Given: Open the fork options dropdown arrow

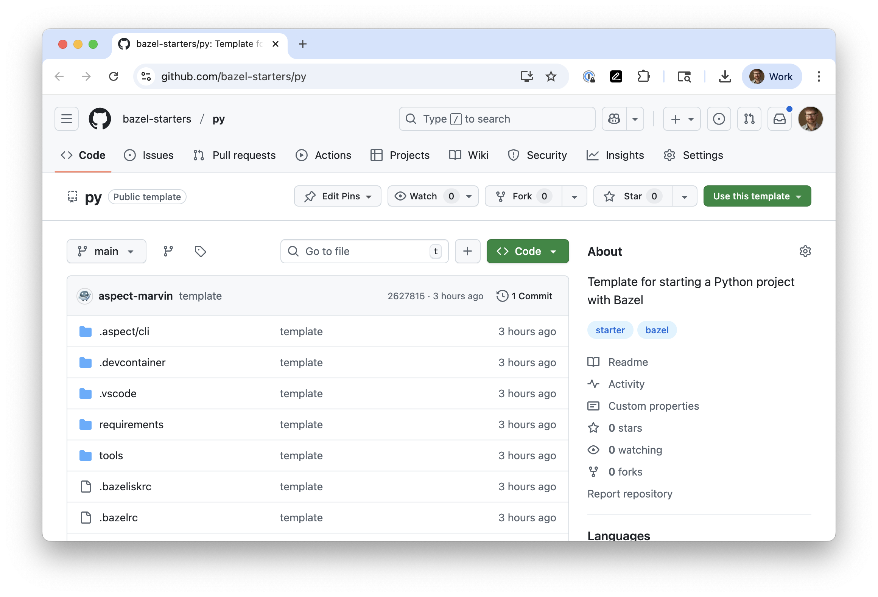Looking at the screenshot, I should pyautogui.click(x=574, y=196).
